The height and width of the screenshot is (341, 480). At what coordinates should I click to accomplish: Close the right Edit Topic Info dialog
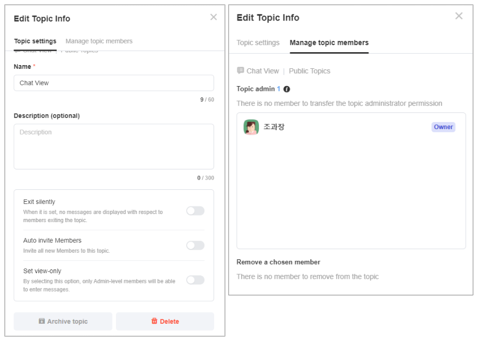coord(459,16)
